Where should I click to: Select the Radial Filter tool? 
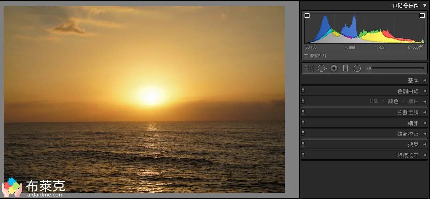[357, 68]
